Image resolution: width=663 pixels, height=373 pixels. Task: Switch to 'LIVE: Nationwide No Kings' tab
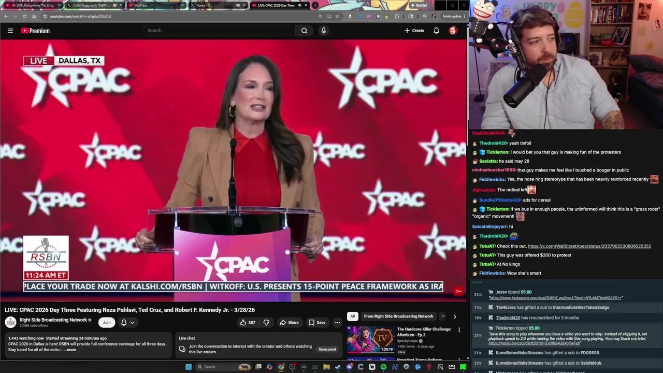pos(33,5)
